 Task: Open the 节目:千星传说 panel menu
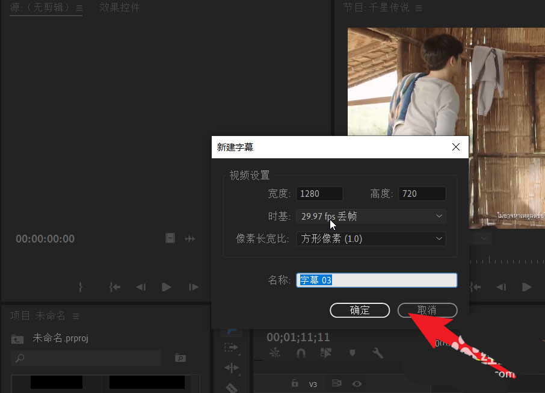(419, 8)
